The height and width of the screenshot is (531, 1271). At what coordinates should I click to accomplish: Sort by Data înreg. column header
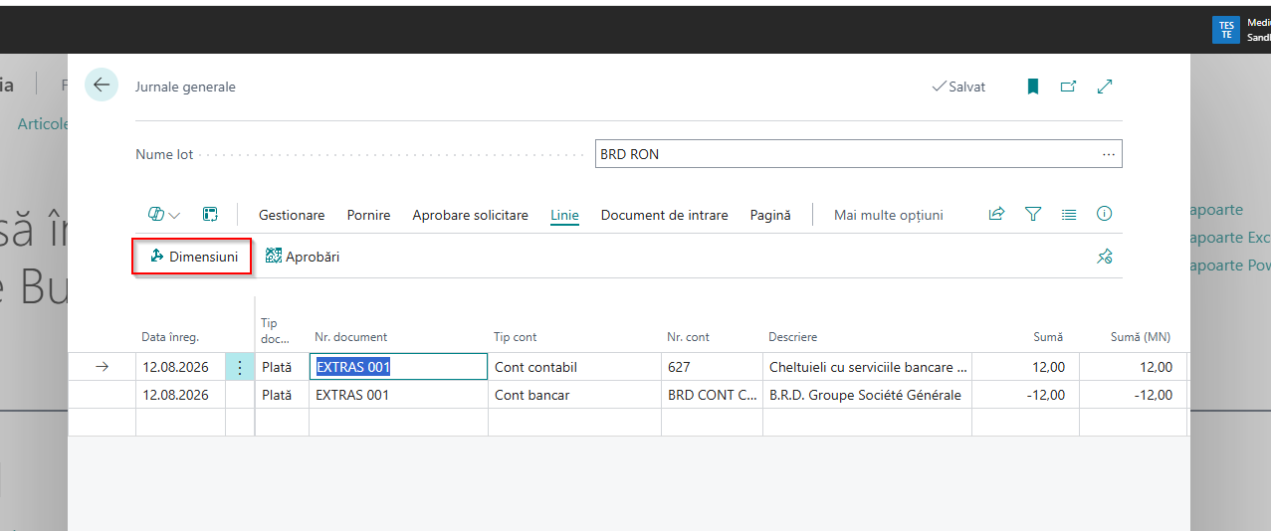(170, 337)
